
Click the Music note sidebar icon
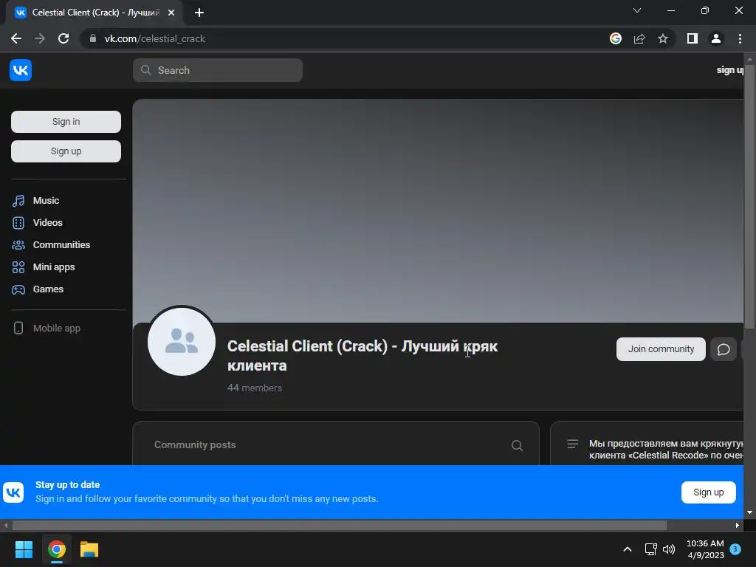pyautogui.click(x=18, y=201)
